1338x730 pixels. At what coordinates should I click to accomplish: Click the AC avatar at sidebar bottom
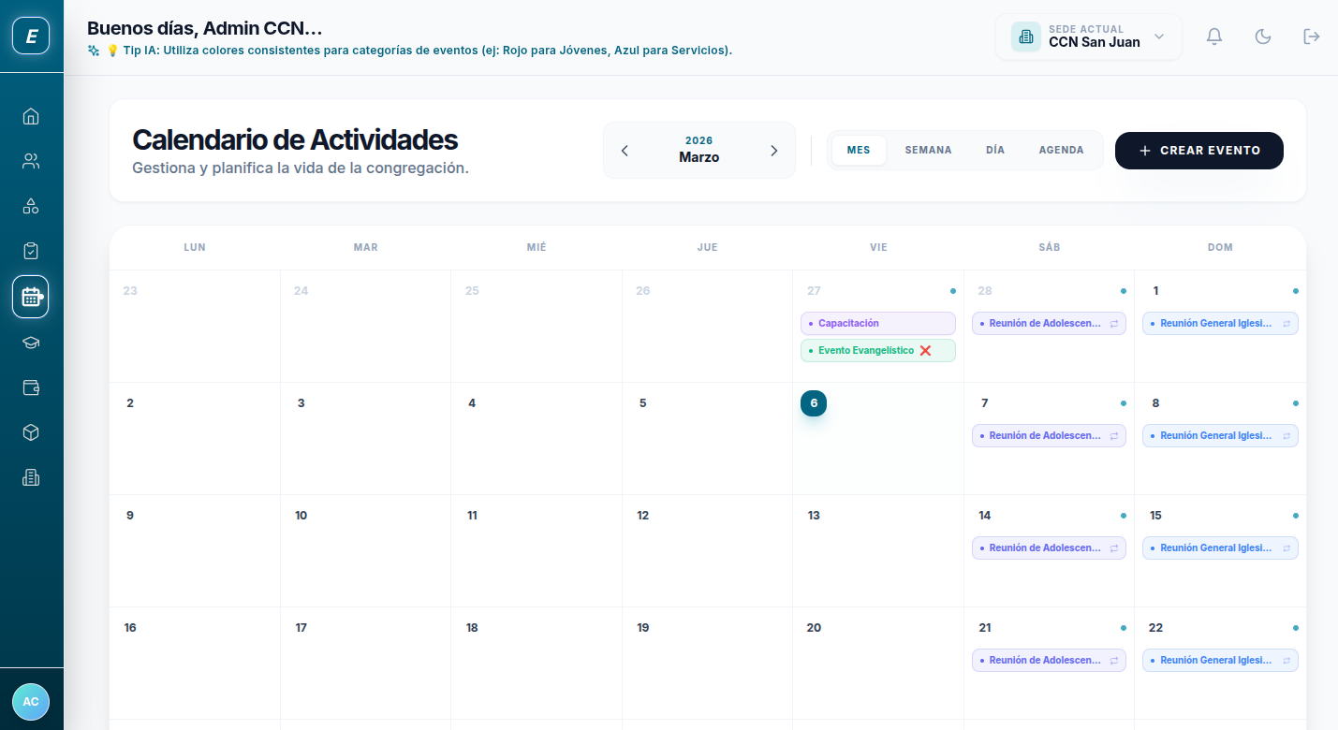(31, 702)
